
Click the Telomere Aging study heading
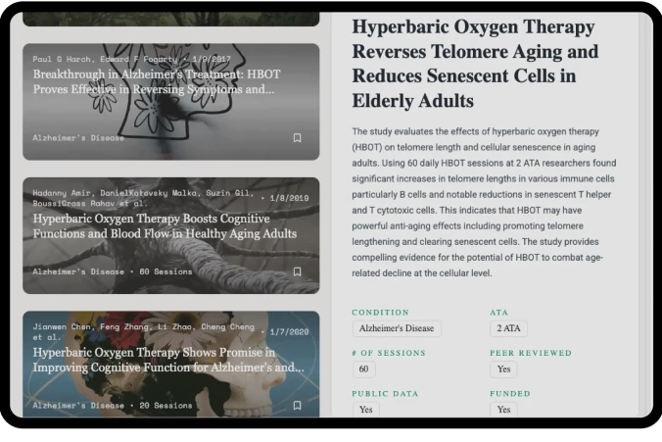(474, 64)
